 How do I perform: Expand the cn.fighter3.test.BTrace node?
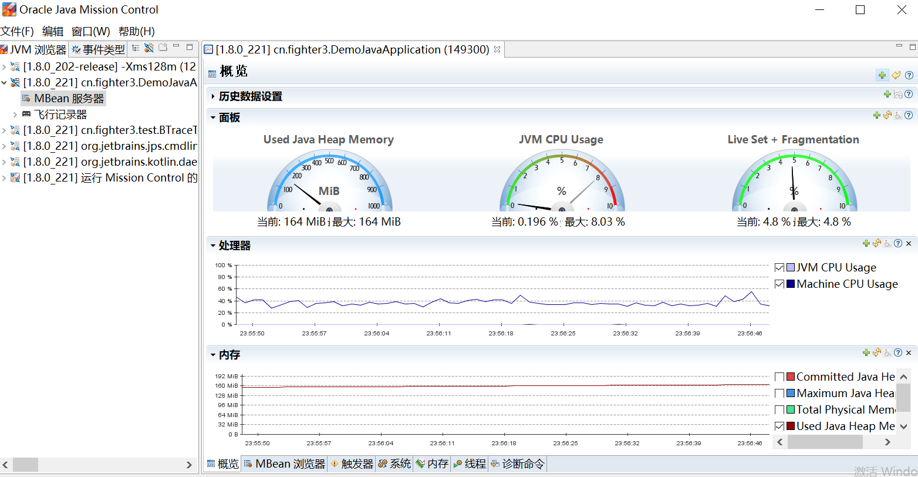click(4, 130)
